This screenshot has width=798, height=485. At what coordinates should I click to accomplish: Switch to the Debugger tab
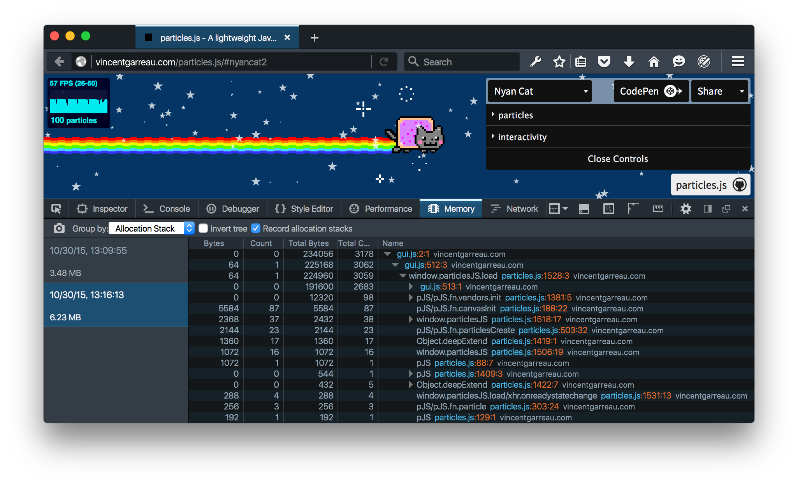(x=233, y=209)
